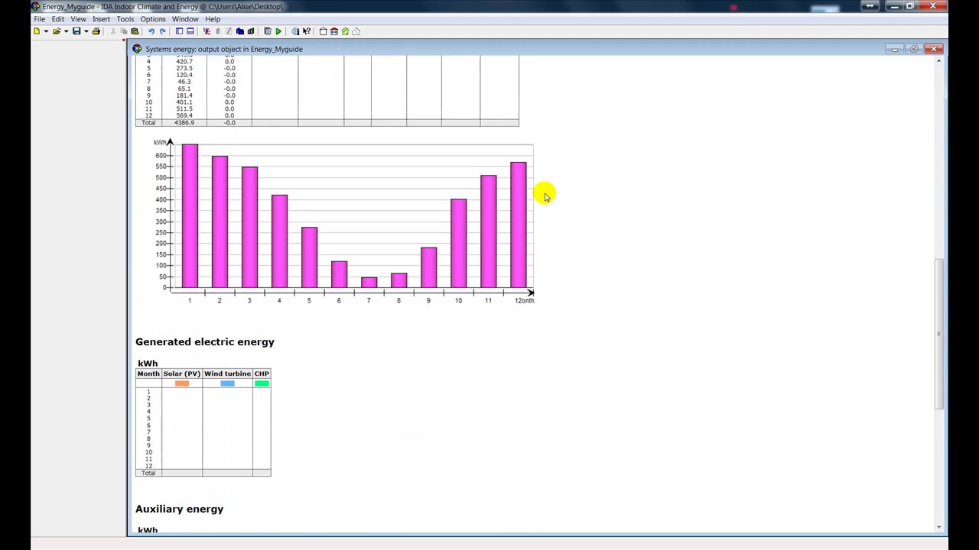Create a new document with New icon
979x550 pixels.
[37, 31]
